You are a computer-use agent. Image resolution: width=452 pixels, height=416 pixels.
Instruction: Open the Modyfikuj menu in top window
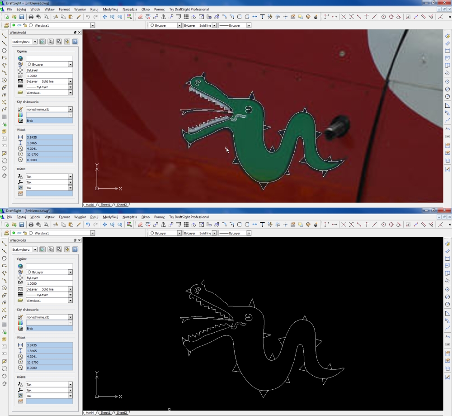click(x=110, y=9)
